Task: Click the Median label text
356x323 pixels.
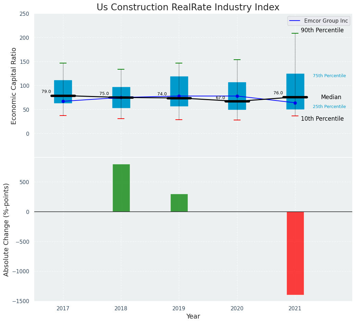Action: (331, 97)
